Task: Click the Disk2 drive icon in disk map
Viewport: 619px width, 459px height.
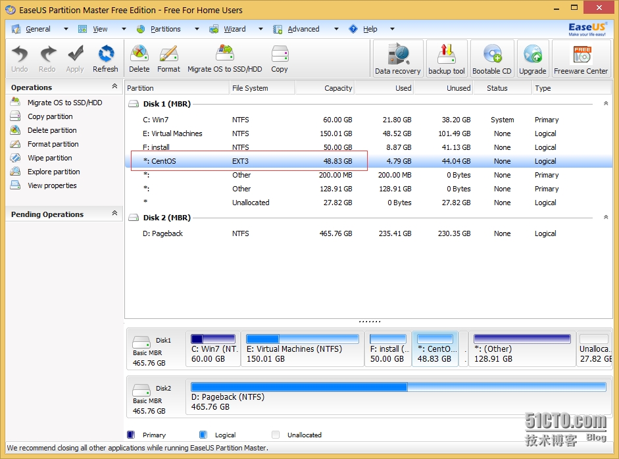Action: click(x=141, y=390)
